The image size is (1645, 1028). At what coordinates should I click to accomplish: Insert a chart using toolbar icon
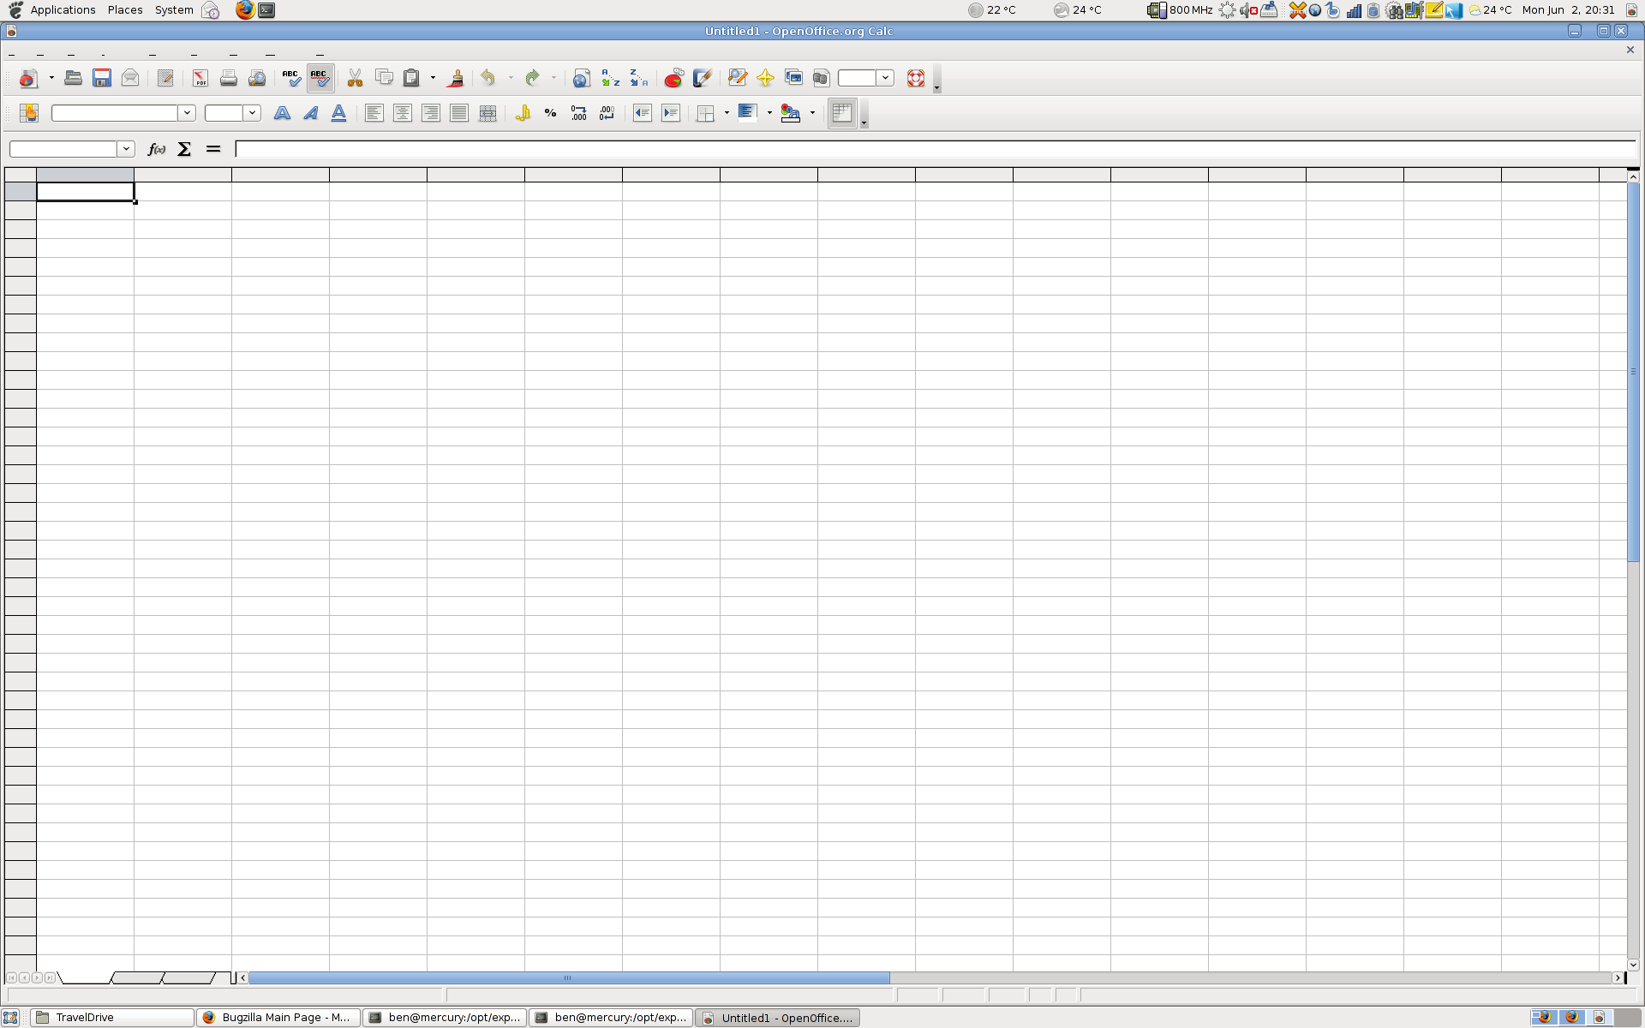[x=673, y=79]
